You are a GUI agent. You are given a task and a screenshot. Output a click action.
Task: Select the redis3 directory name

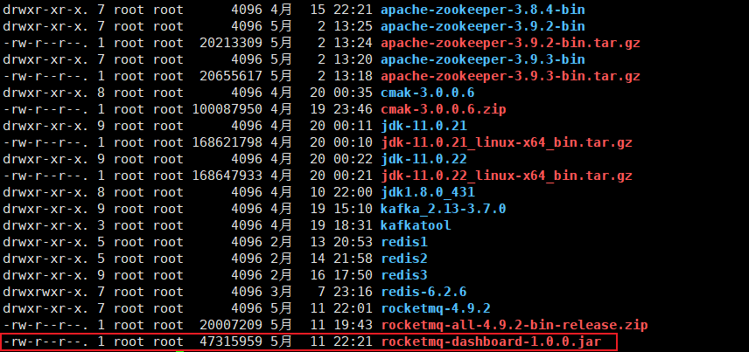click(x=404, y=275)
